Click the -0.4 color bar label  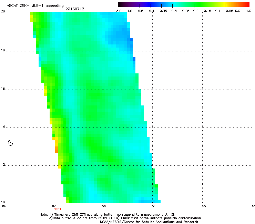pyautogui.click(x=151, y=11)
